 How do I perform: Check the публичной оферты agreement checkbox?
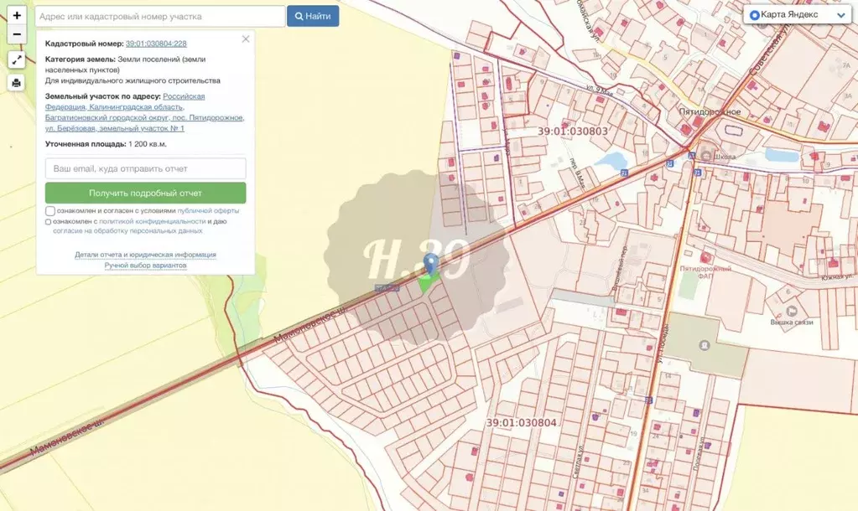[x=50, y=211]
